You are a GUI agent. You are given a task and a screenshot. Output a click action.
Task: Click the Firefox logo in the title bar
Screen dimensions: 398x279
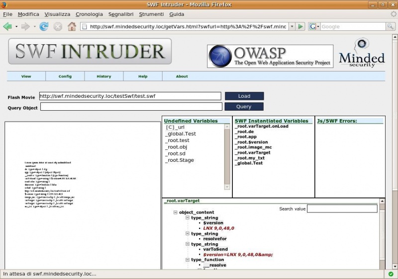click(x=4, y=4)
